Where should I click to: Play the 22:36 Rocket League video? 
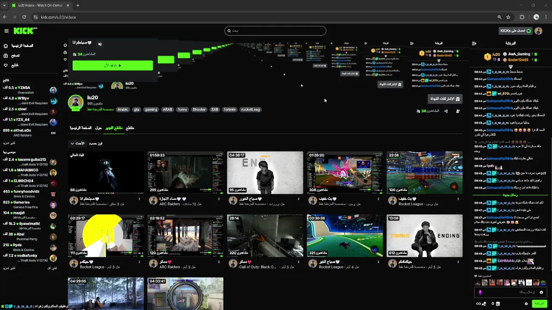(424, 173)
